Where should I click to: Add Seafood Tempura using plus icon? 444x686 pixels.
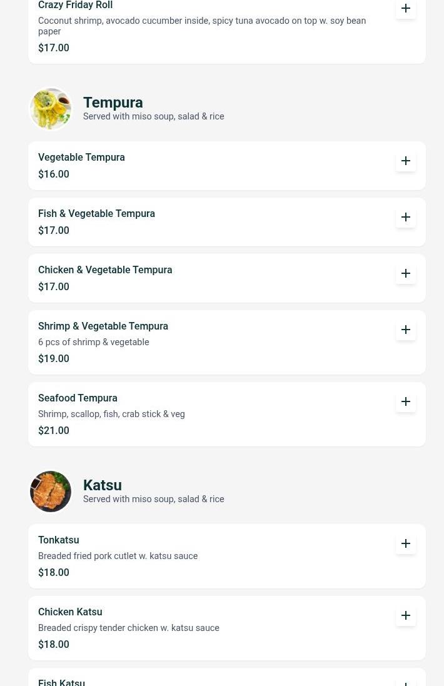[x=405, y=401]
